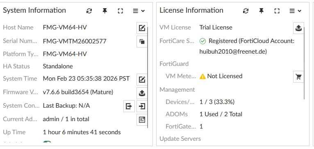Back up system configuration
This screenshot has height=149, width=314.
pos(129,106)
